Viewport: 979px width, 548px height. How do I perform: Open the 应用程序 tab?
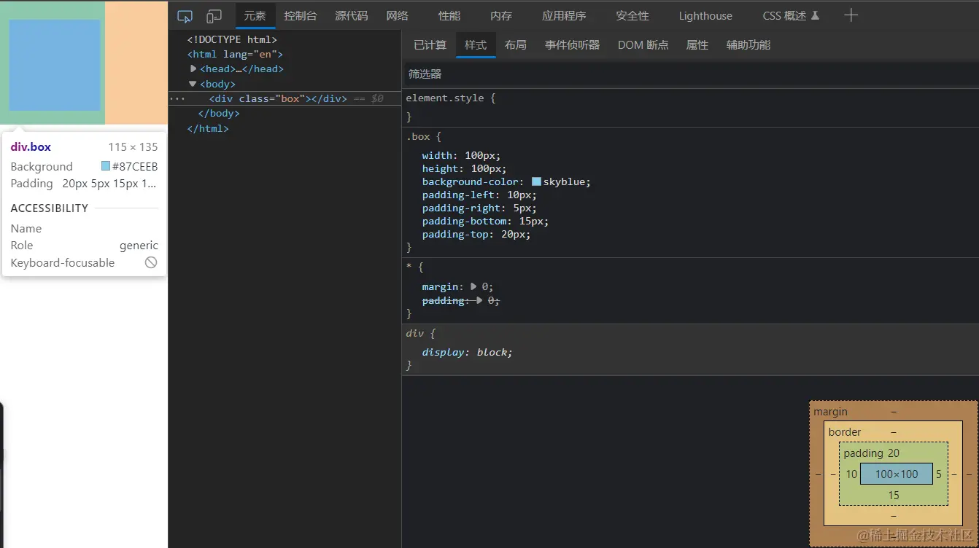point(564,16)
